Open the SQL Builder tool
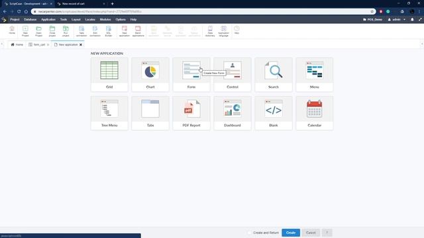The image size is (424, 238). pos(109,31)
